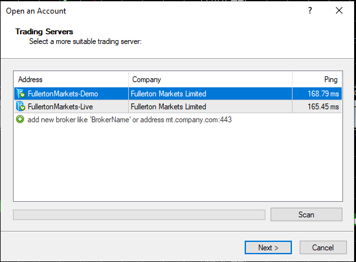Proceed with the Next > button
The height and width of the screenshot is (262, 356).
tap(268, 248)
